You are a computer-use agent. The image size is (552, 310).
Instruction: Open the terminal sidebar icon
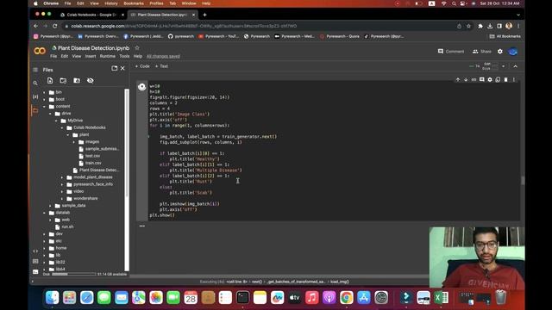coord(35,272)
